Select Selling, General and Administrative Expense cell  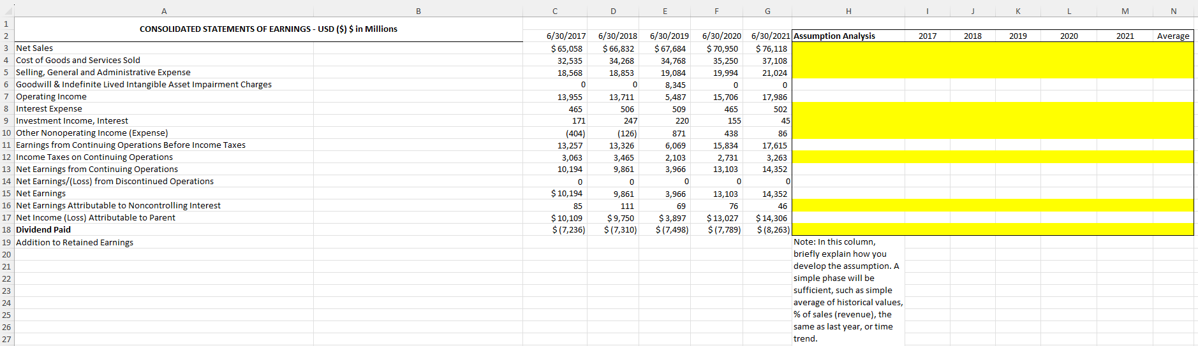[x=164, y=72]
